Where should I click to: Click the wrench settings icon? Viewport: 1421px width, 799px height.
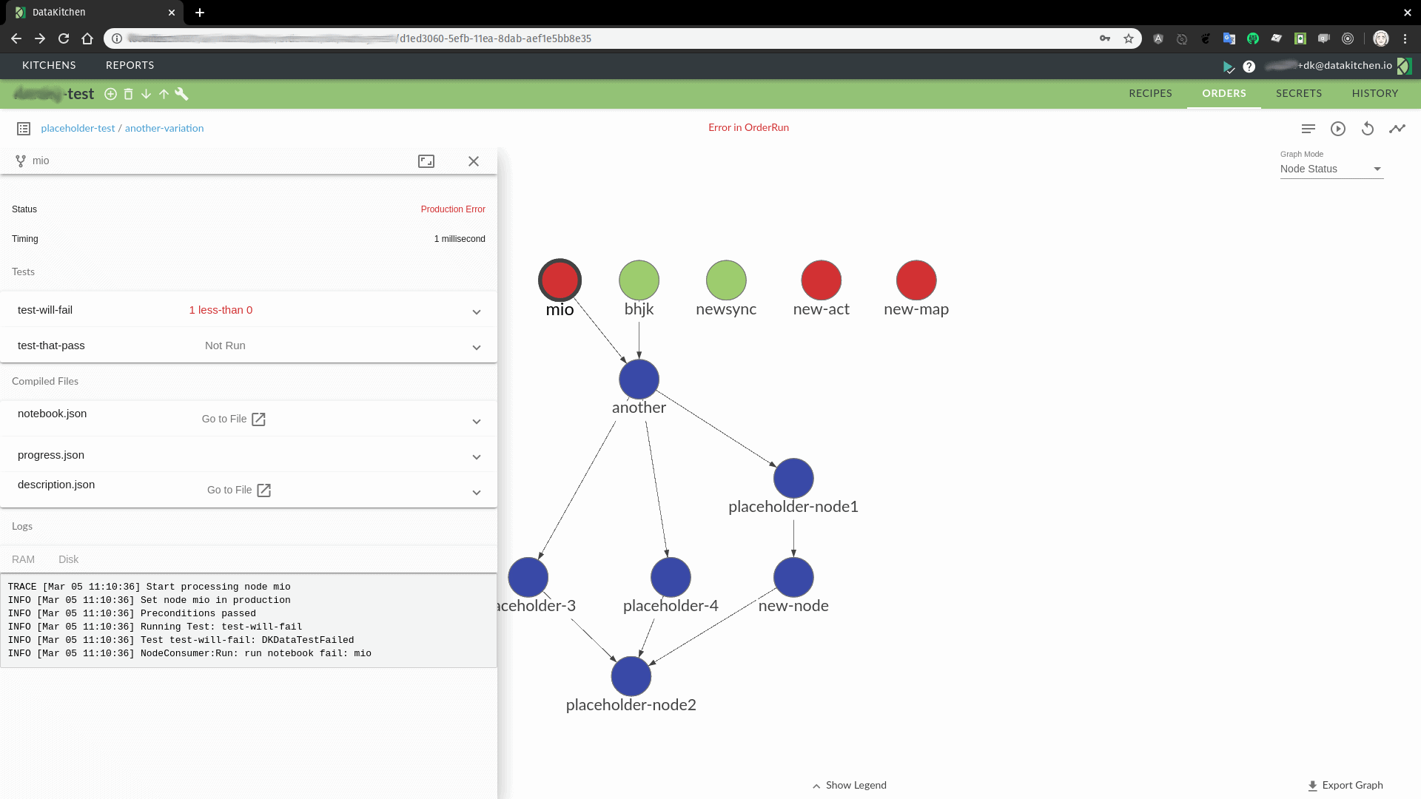181,94
